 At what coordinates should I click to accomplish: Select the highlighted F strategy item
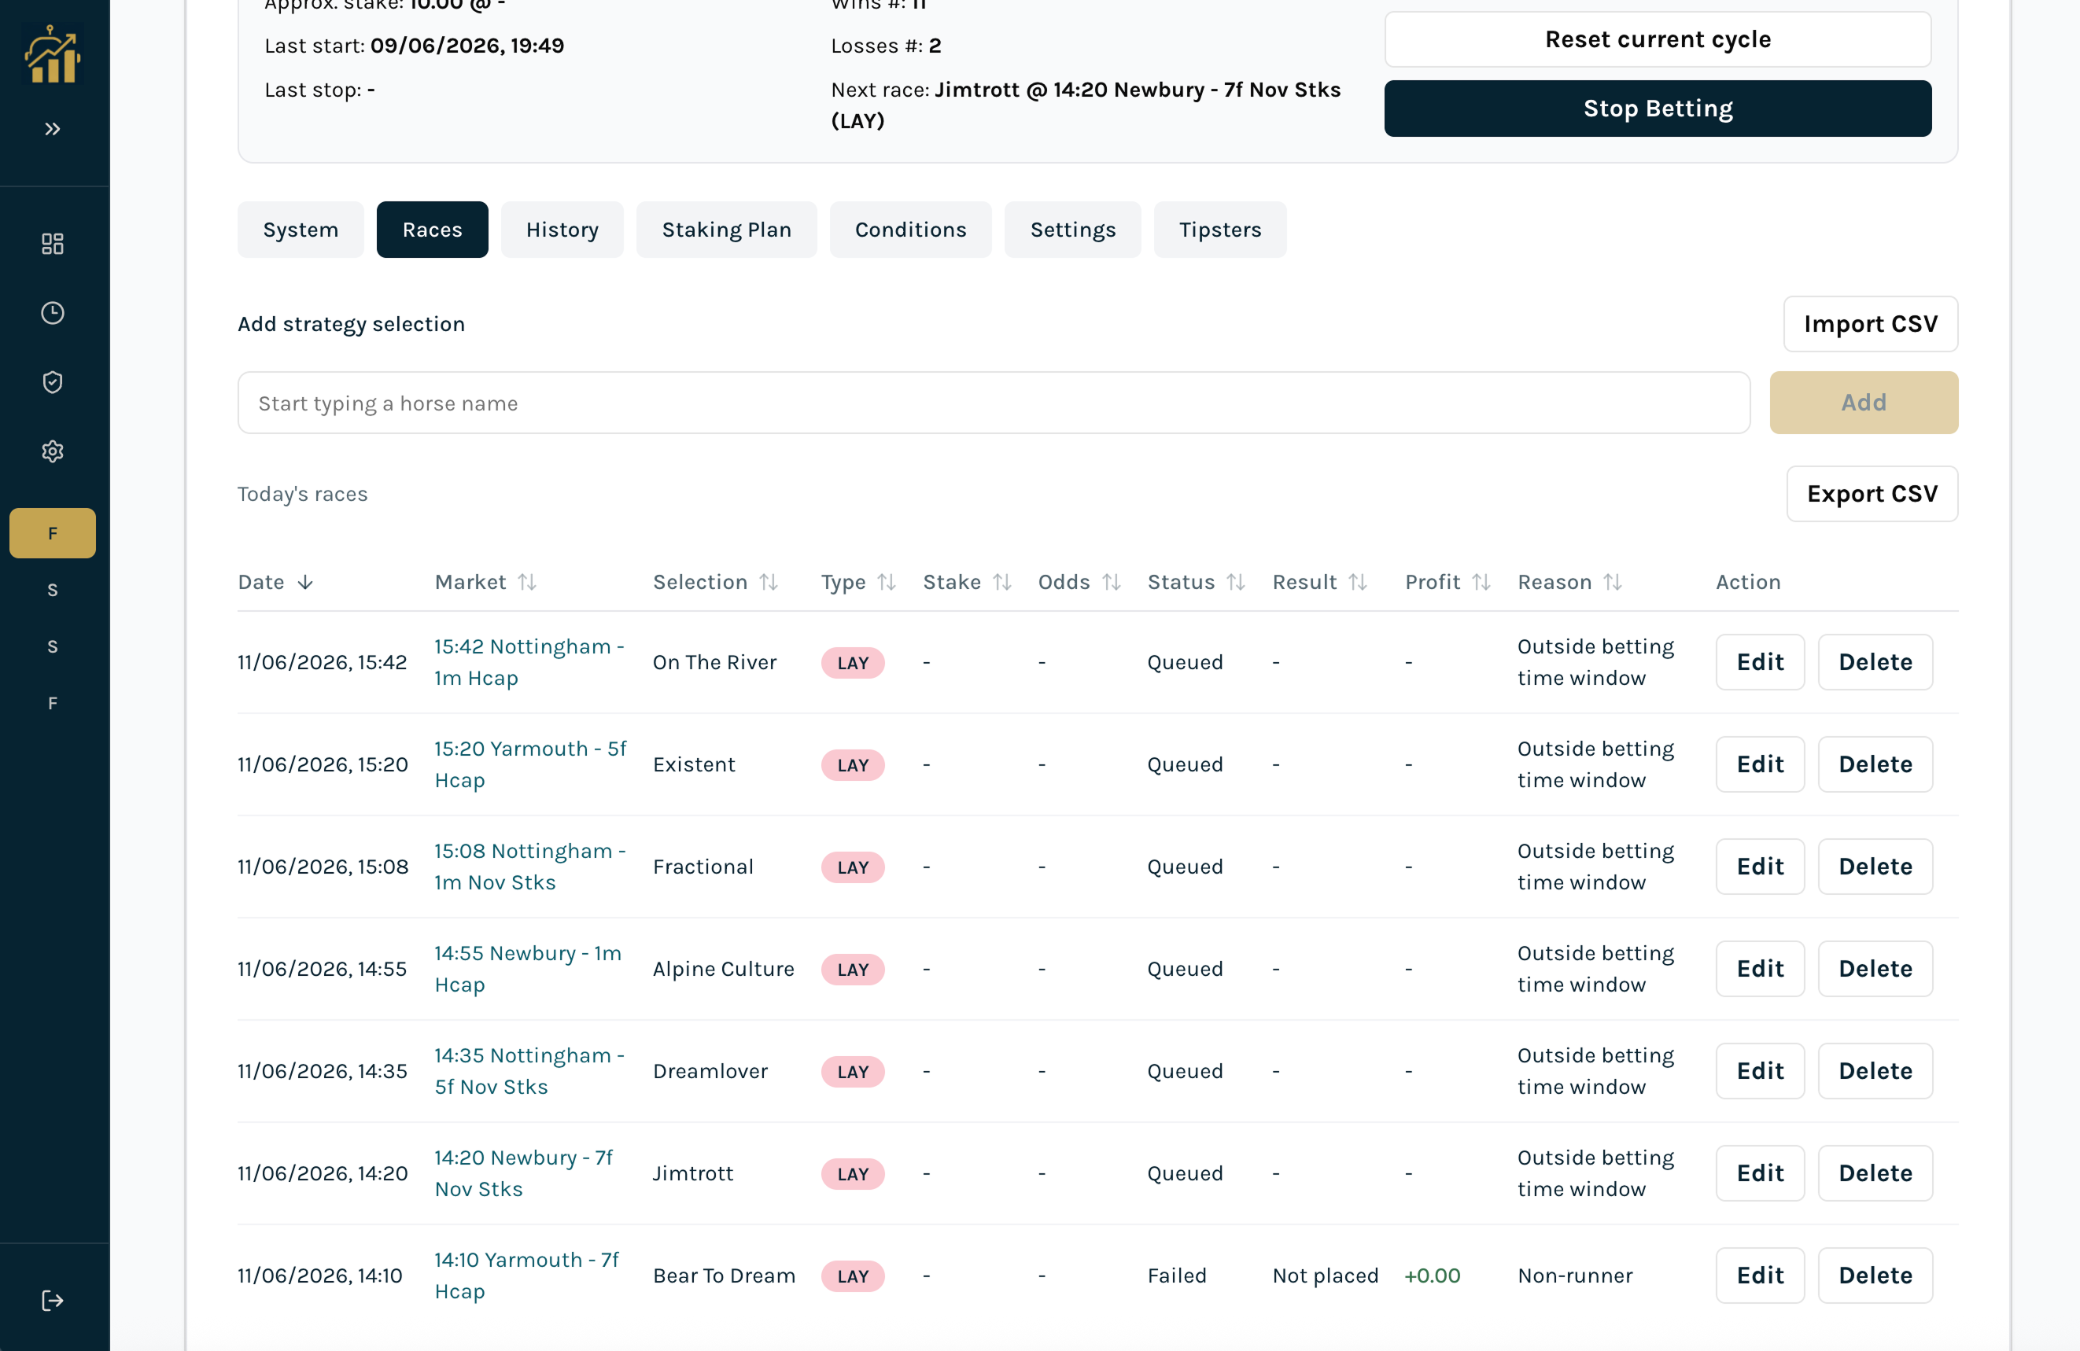click(x=53, y=533)
